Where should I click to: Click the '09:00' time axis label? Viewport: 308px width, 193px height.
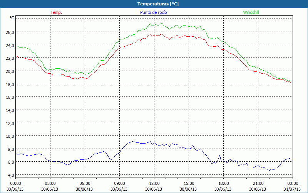coord(119,184)
